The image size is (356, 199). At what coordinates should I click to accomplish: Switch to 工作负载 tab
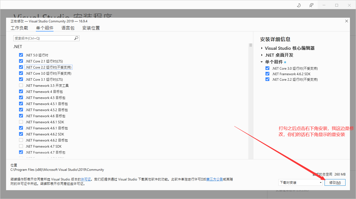click(x=19, y=28)
